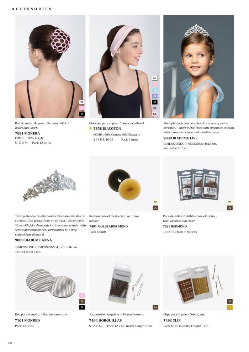Click the ACCESSORIES section heading
This screenshot has height=352, width=249.
point(32,9)
